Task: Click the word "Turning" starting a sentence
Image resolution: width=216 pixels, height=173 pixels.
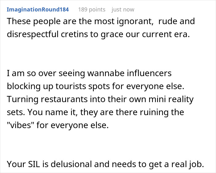Action: pyautogui.click(x=23, y=99)
